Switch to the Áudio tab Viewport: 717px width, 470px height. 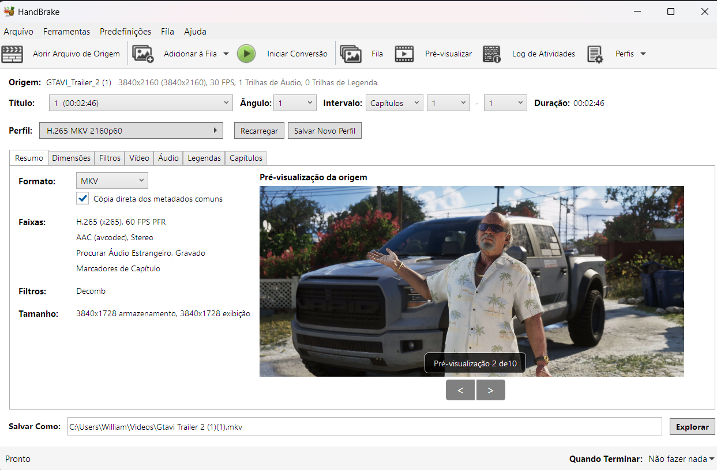168,158
